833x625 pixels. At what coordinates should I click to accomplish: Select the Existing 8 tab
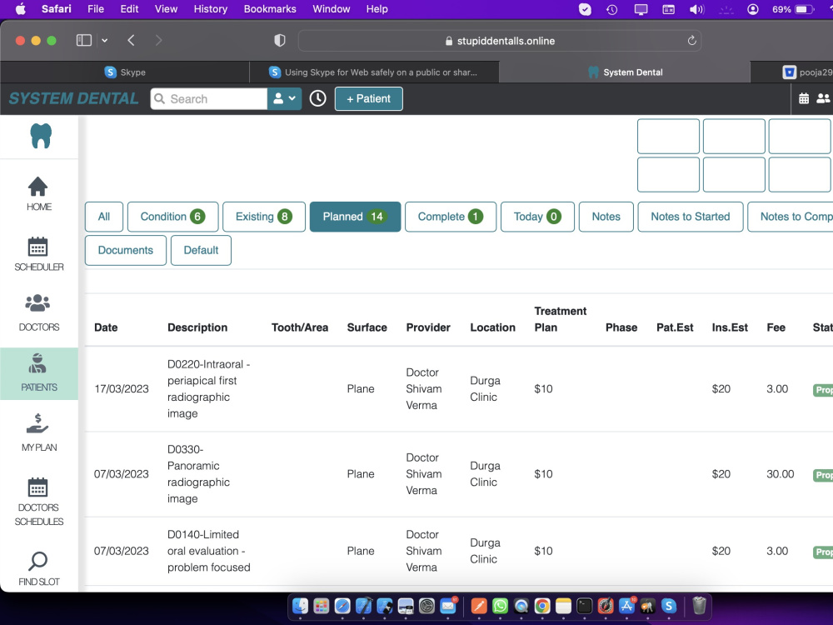point(264,217)
